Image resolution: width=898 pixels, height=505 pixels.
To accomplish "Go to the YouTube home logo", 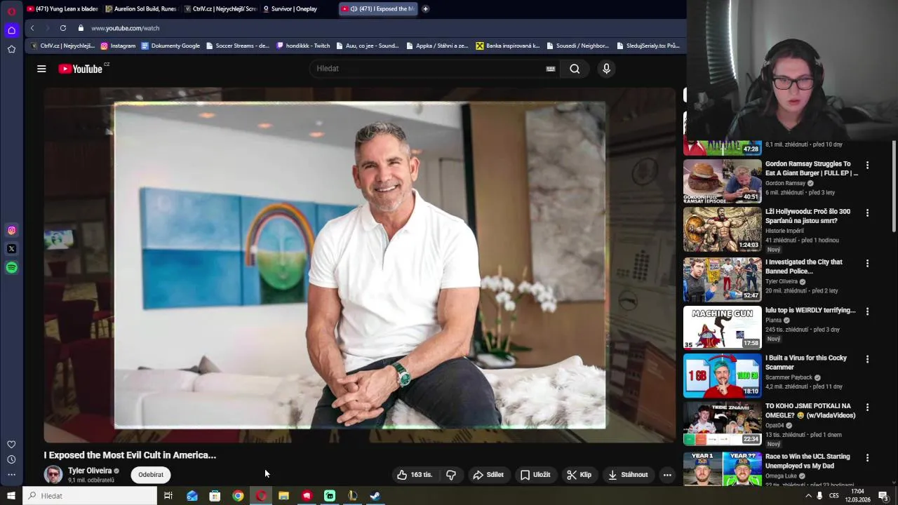I will click(81, 69).
